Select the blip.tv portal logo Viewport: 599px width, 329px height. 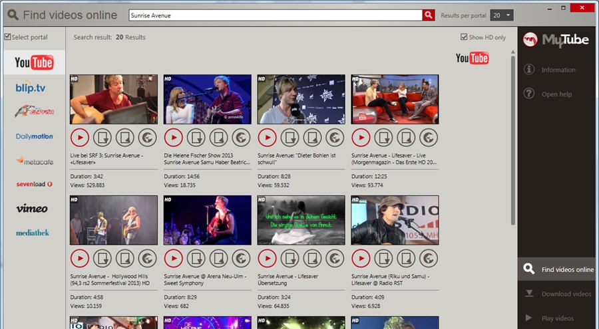click(x=31, y=87)
